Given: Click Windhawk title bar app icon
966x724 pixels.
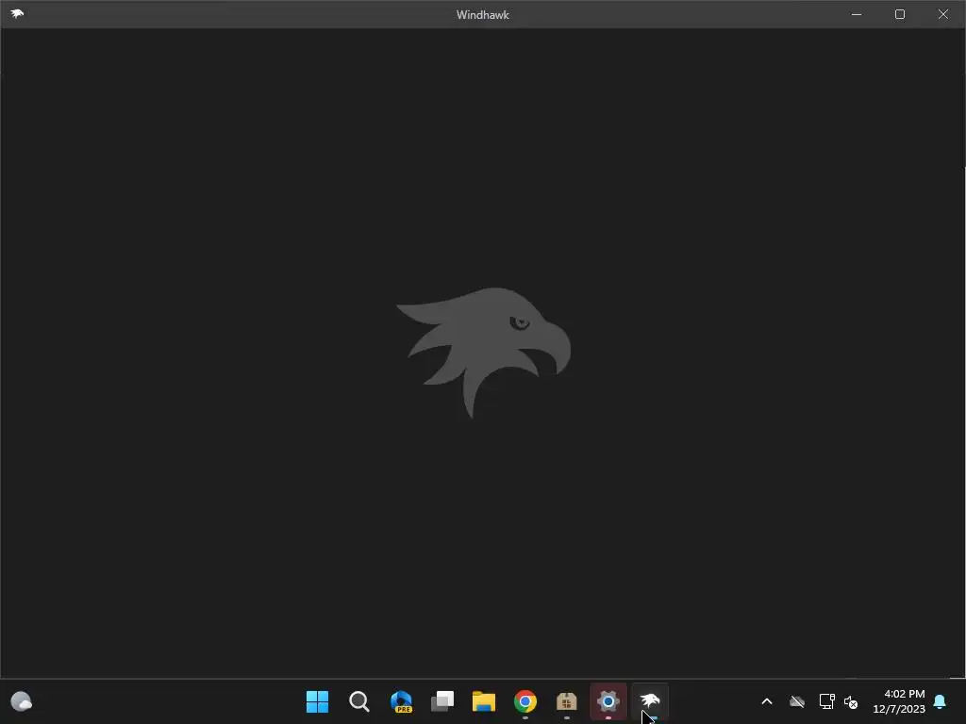Looking at the screenshot, I should [x=17, y=13].
